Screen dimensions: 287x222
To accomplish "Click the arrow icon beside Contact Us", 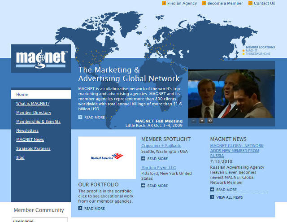I will tap(250, 3).
